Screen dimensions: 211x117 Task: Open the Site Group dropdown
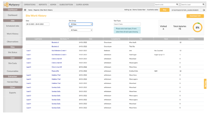click(81, 24)
